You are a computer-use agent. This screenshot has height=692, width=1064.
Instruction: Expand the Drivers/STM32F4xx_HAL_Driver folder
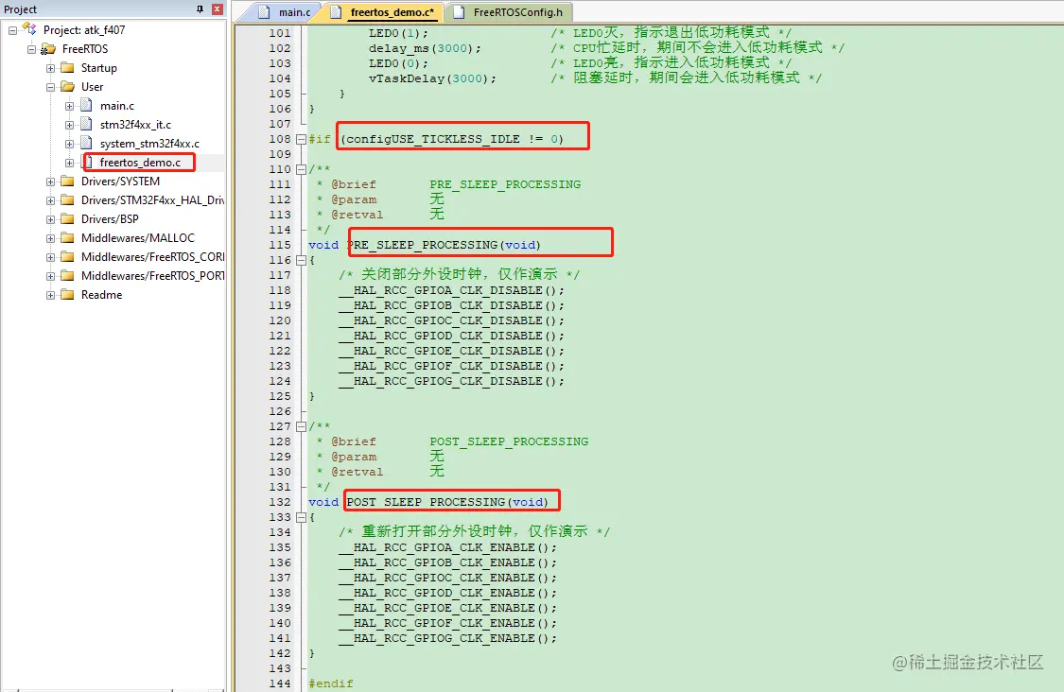tap(51, 200)
